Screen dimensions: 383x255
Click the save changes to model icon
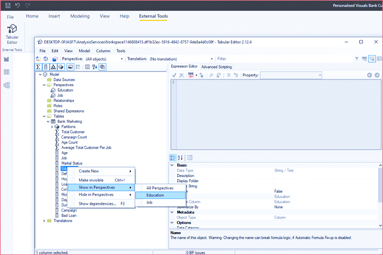55,59
